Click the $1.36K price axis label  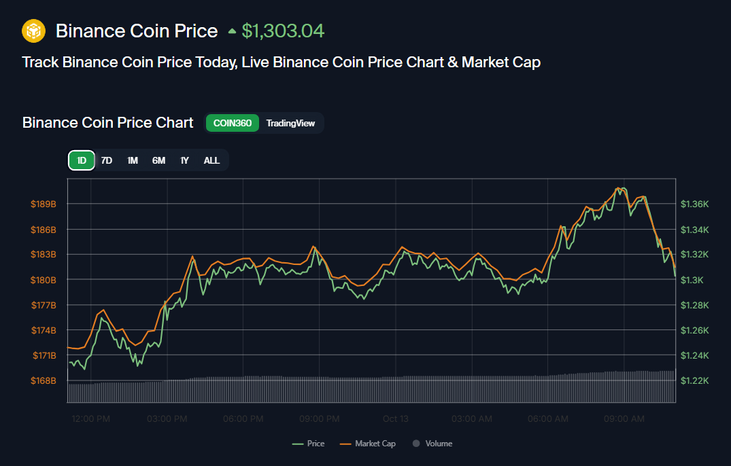[695, 204]
